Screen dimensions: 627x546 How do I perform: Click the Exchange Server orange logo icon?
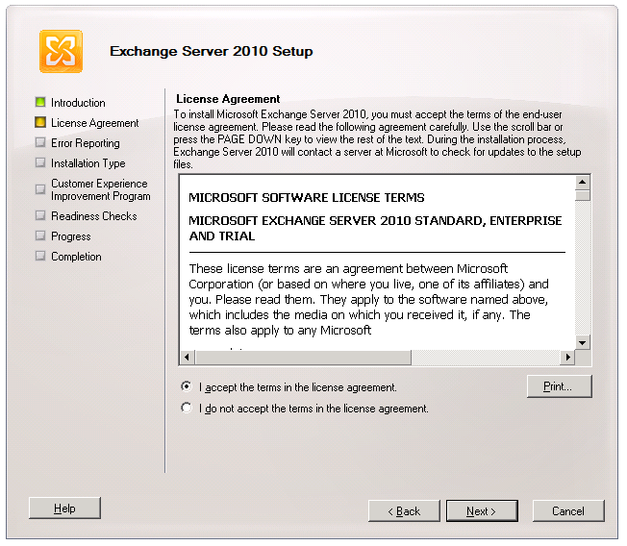click(61, 51)
